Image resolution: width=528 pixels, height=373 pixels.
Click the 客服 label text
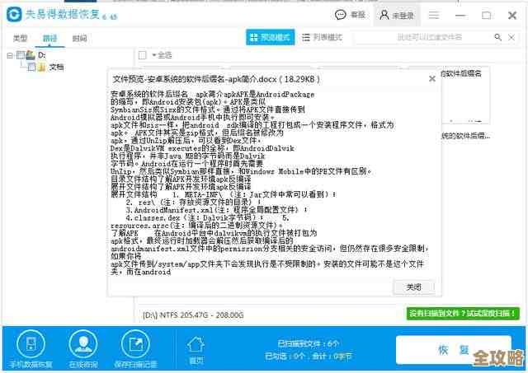[358, 15]
